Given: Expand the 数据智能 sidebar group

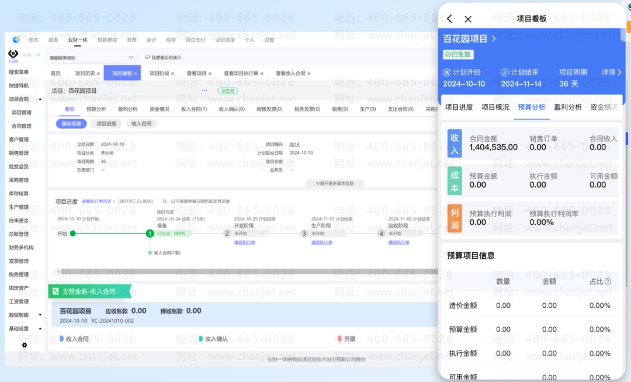Looking at the screenshot, I should (x=40, y=315).
